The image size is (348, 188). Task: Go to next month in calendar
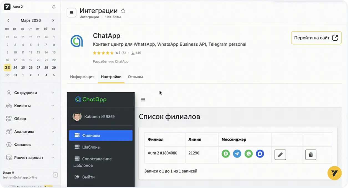[53, 20]
